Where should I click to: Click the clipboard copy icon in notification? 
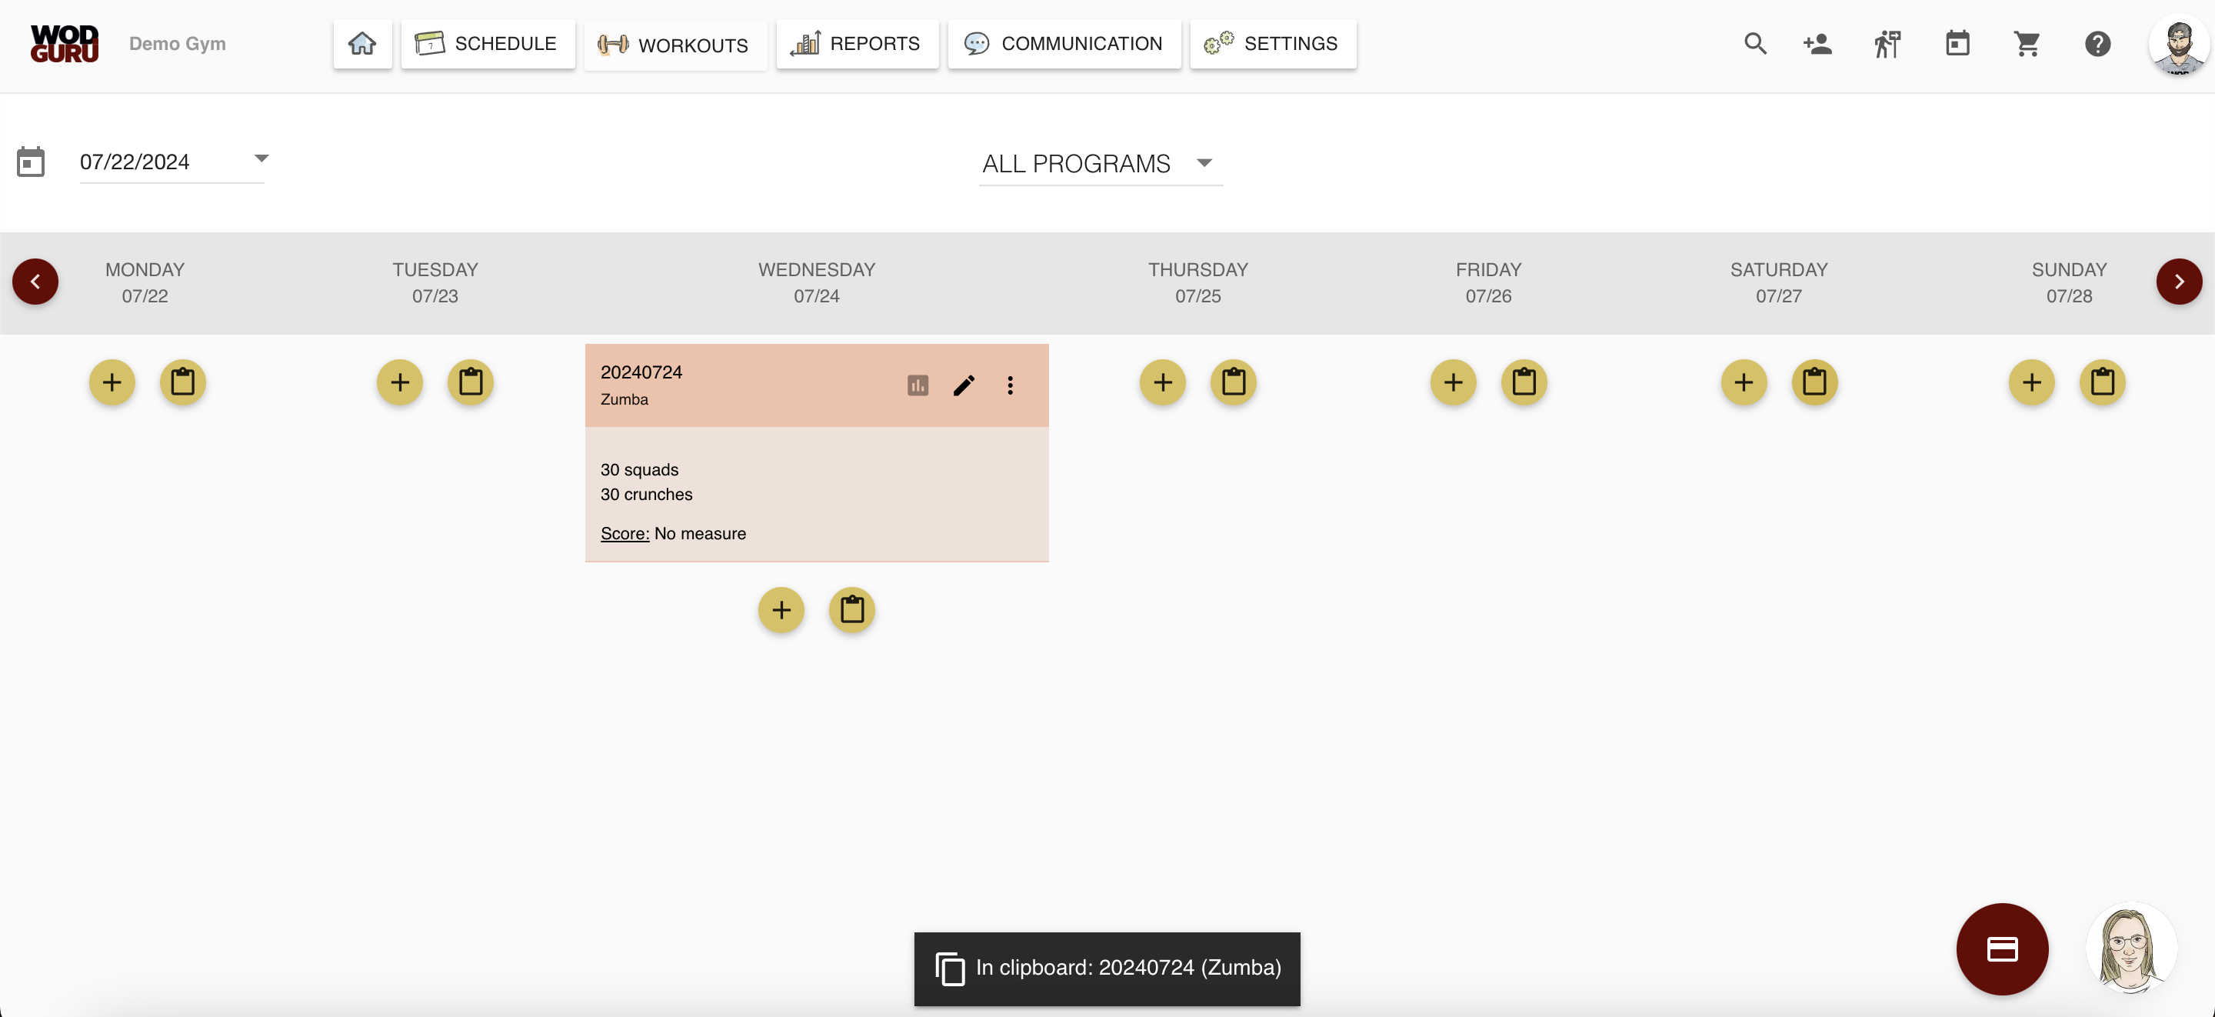949,968
